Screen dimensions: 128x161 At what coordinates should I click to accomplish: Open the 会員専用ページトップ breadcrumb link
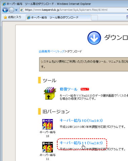coord(52,51)
